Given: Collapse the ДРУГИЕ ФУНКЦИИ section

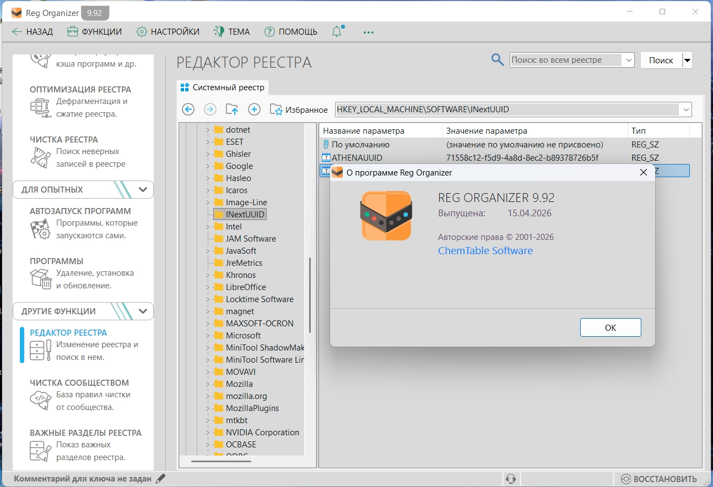Looking at the screenshot, I should [143, 311].
